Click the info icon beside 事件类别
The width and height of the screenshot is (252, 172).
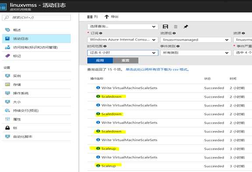[178, 46]
